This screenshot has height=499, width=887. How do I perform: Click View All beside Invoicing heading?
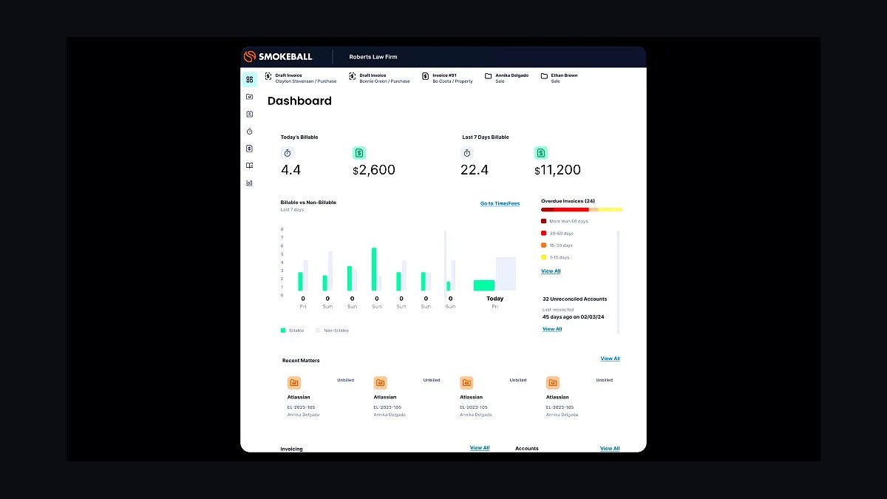click(x=480, y=448)
